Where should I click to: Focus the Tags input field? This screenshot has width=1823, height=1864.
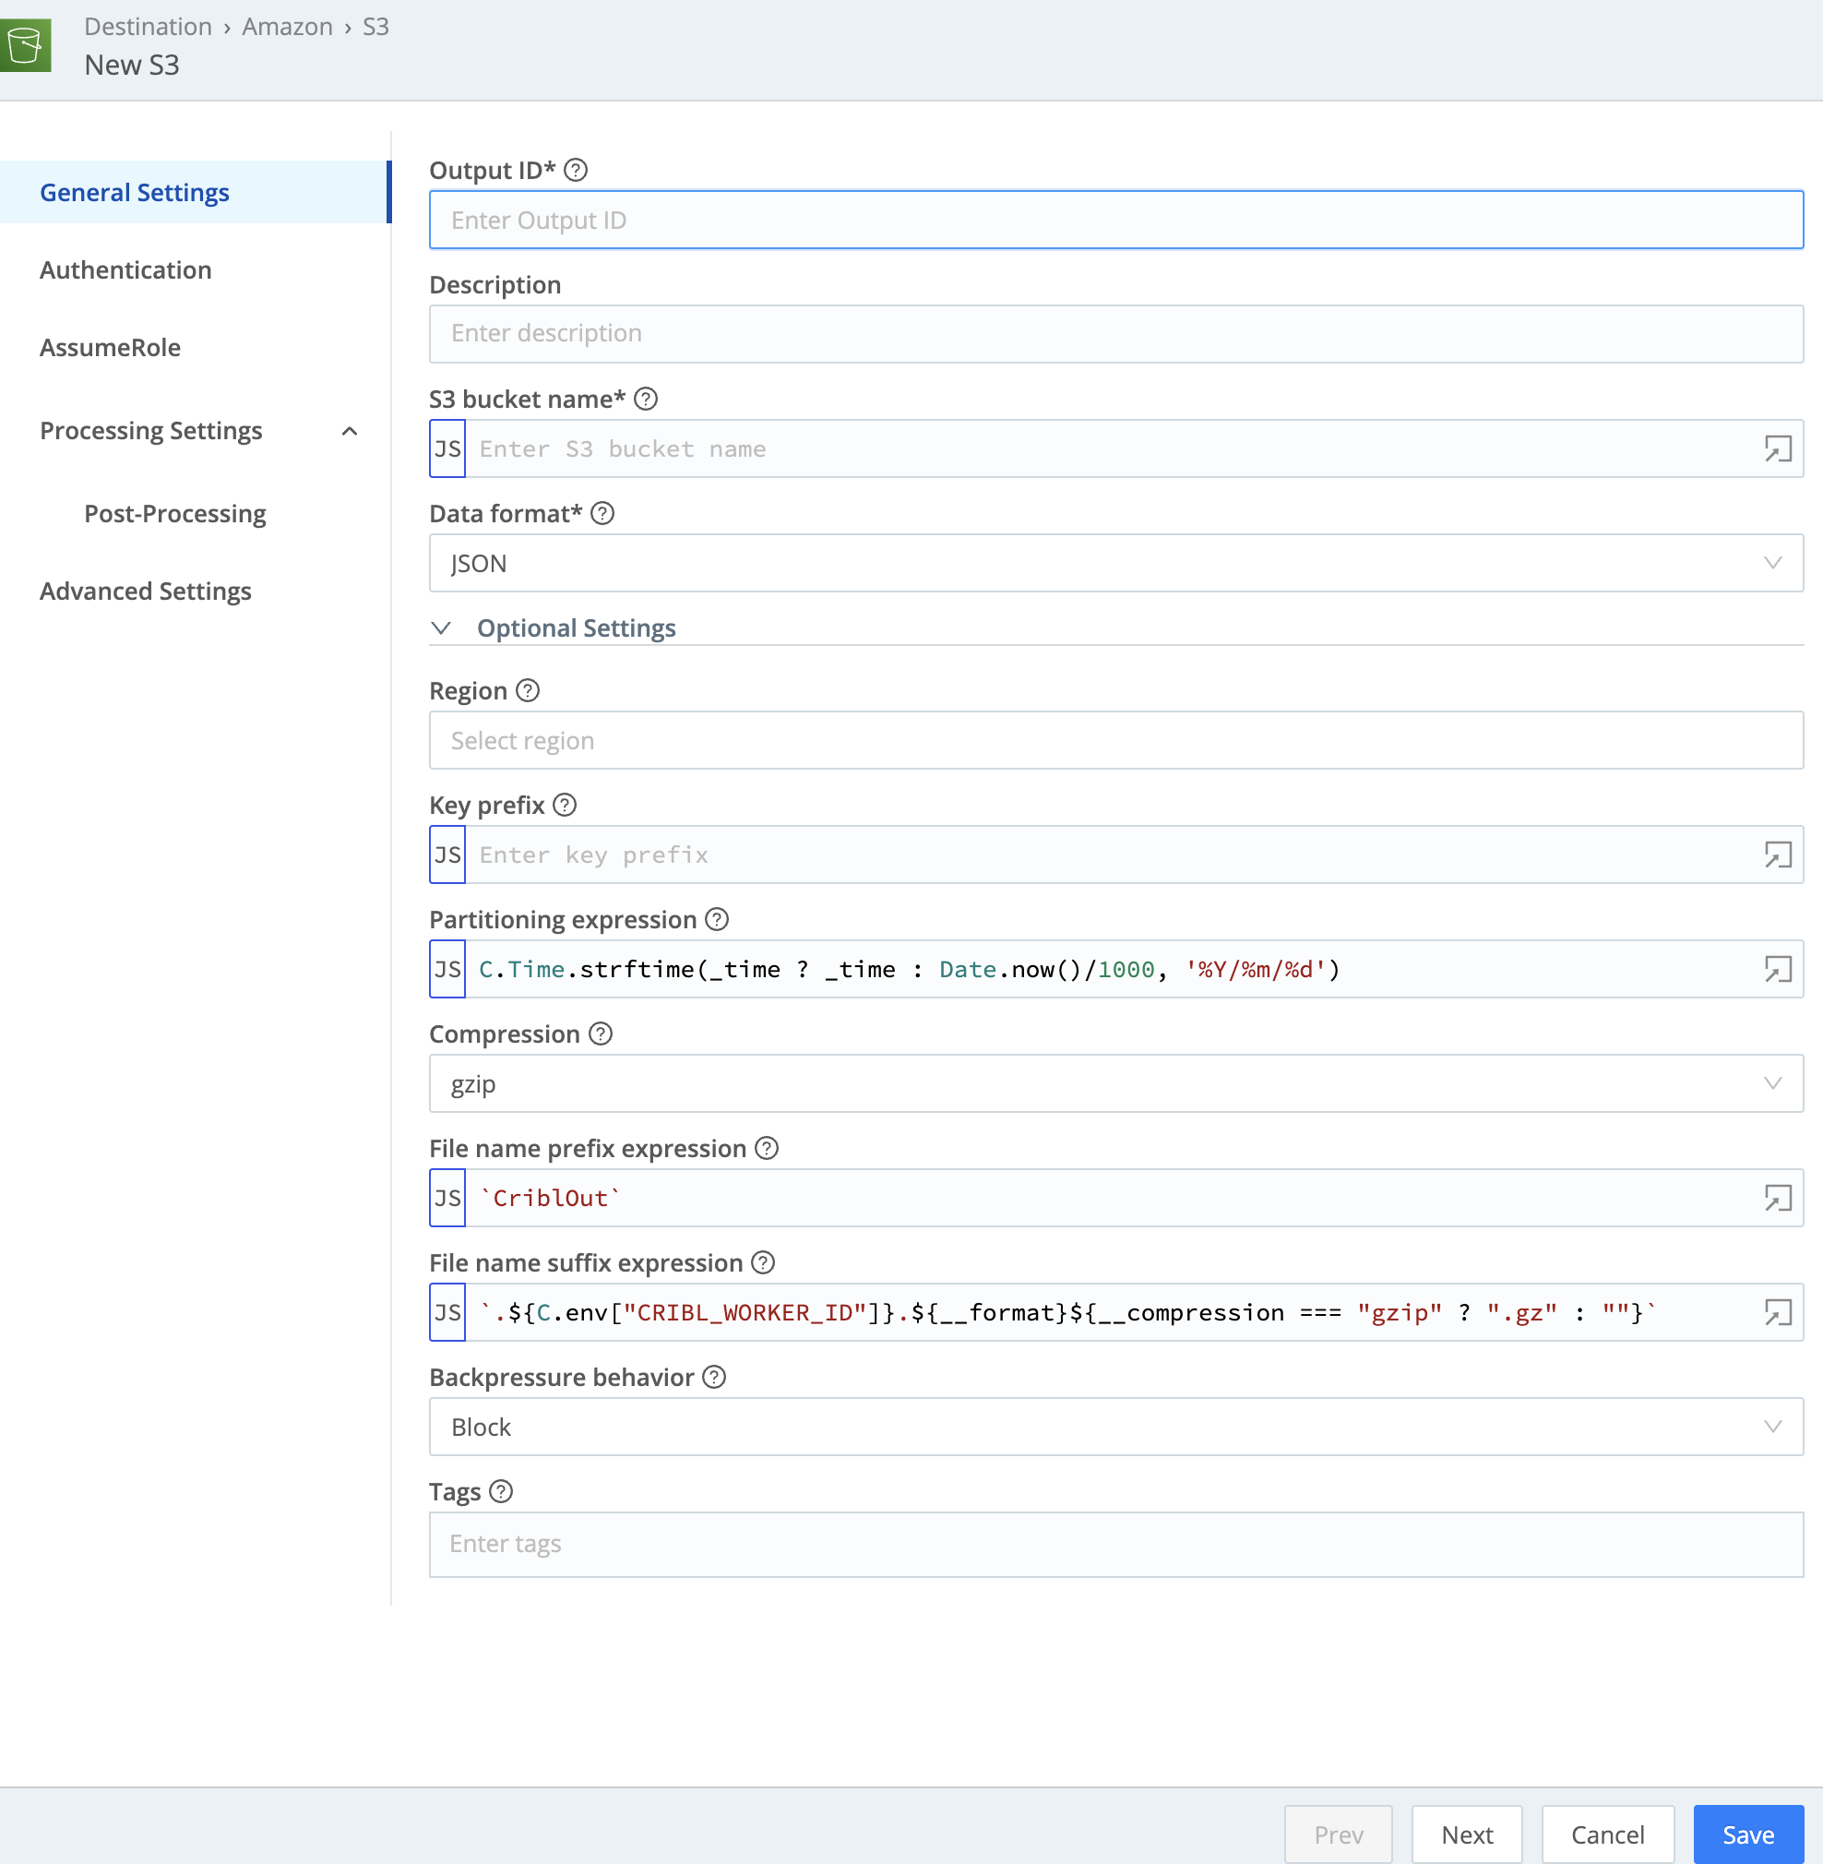pyautogui.click(x=1116, y=1544)
